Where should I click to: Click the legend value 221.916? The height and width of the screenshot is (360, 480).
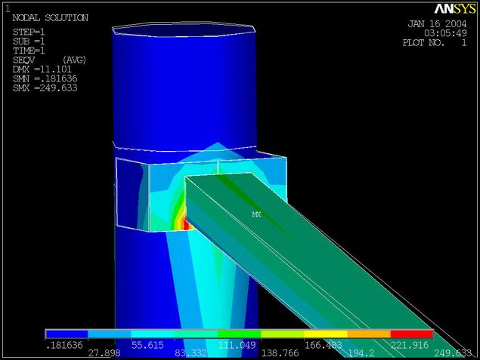[410, 345]
